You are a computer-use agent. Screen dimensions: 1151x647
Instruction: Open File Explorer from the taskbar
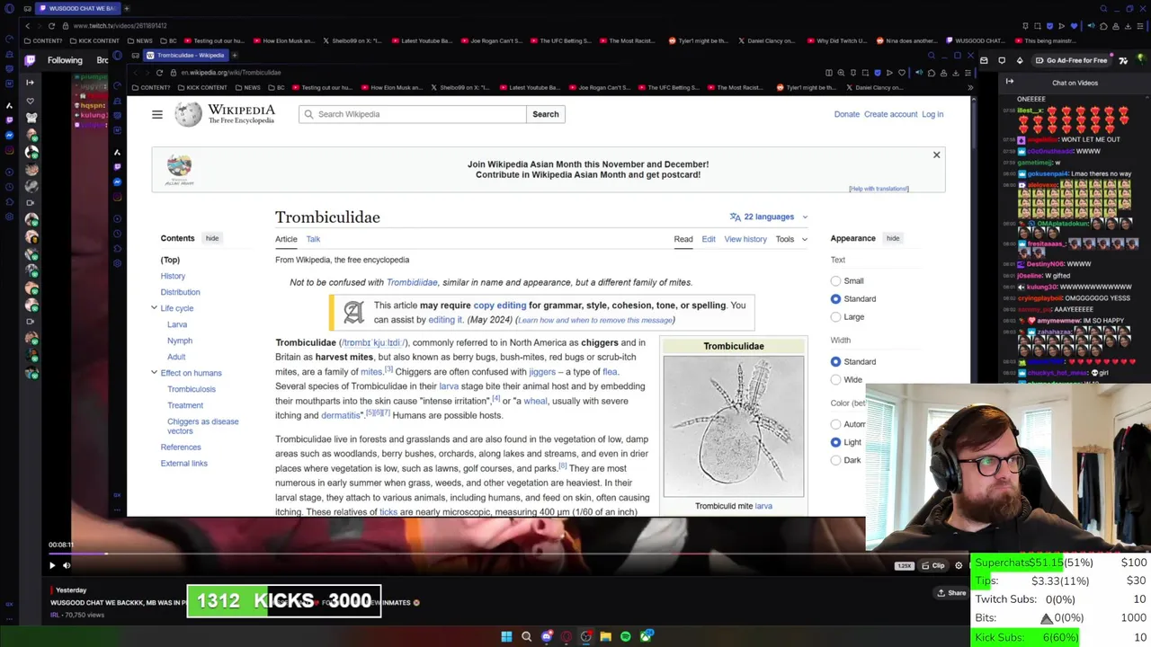coord(605,636)
